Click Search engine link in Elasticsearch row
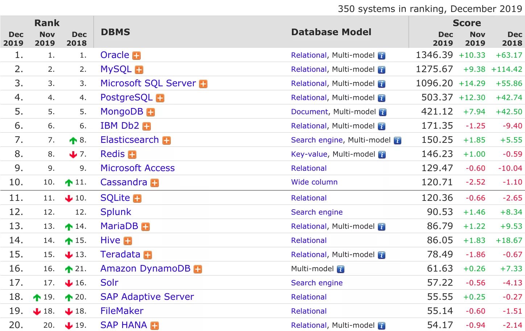Image resolution: width=525 pixels, height=331 pixels. coord(317,140)
